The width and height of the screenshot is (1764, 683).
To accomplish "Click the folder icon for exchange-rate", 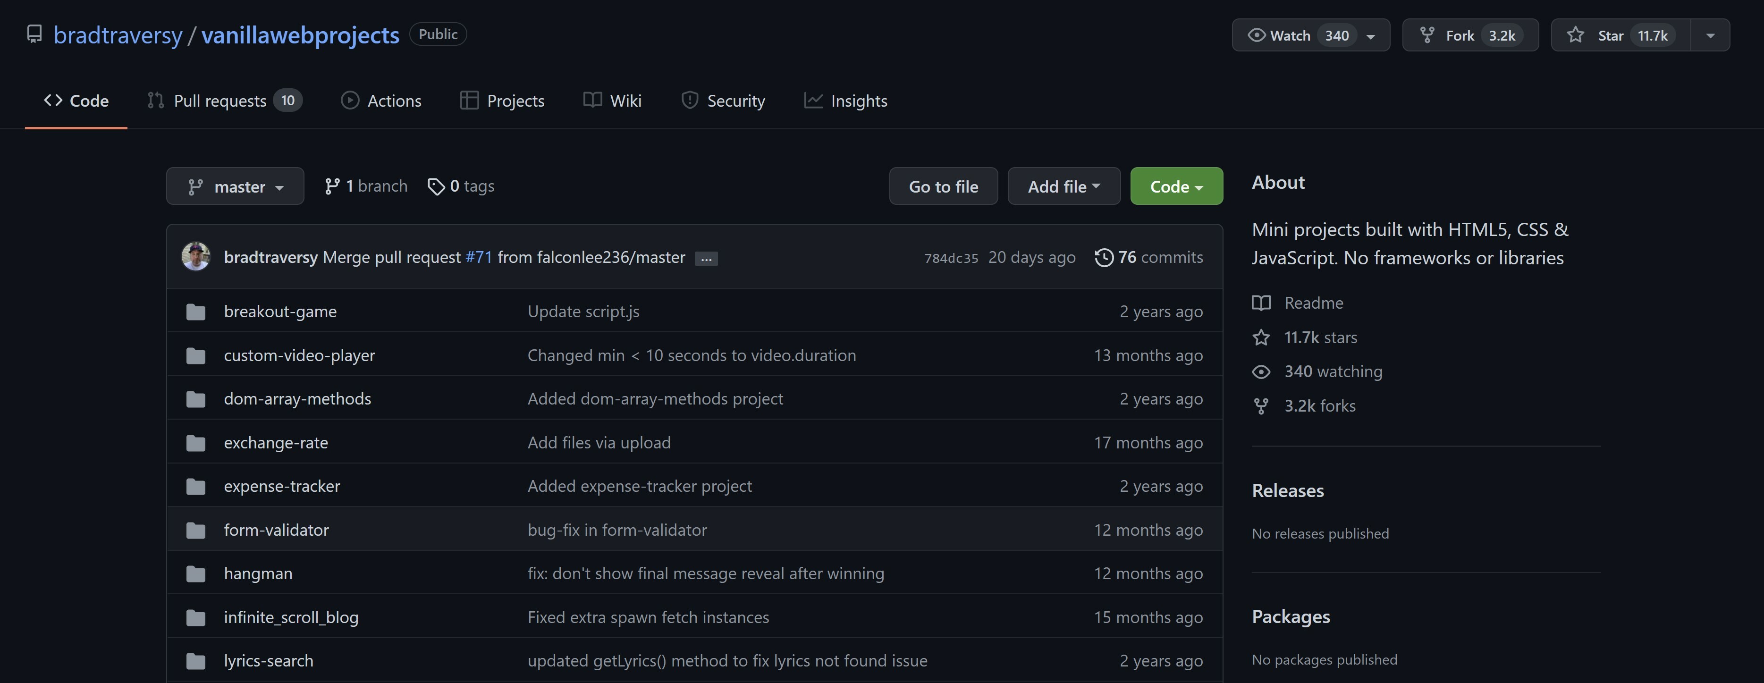I will pyautogui.click(x=196, y=443).
